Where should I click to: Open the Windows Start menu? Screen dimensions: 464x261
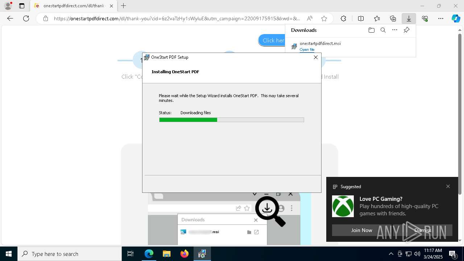(9, 254)
